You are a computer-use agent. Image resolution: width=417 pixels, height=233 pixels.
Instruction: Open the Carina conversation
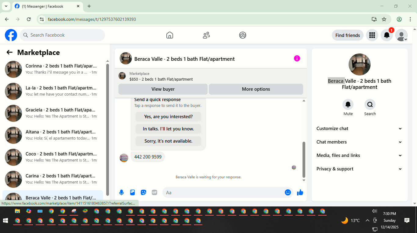pos(53,179)
